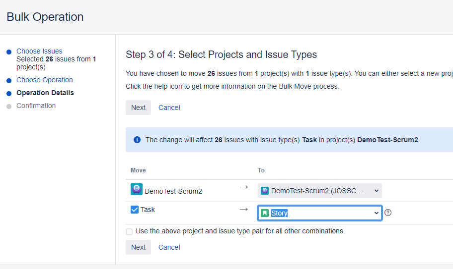Click the arrow icon beside DemoTest-Scrum2 row
This screenshot has height=269, width=453.
point(243,187)
